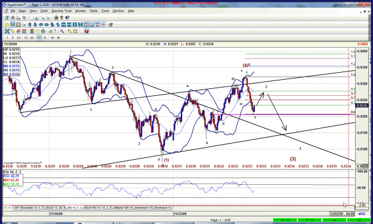Click the yellow open folder icon
This screenshot has height=224, width=373.
coord(7,24)
